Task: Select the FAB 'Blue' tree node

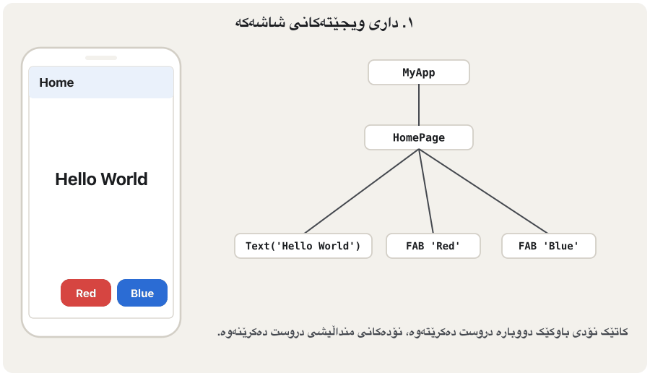Action: 548,246
